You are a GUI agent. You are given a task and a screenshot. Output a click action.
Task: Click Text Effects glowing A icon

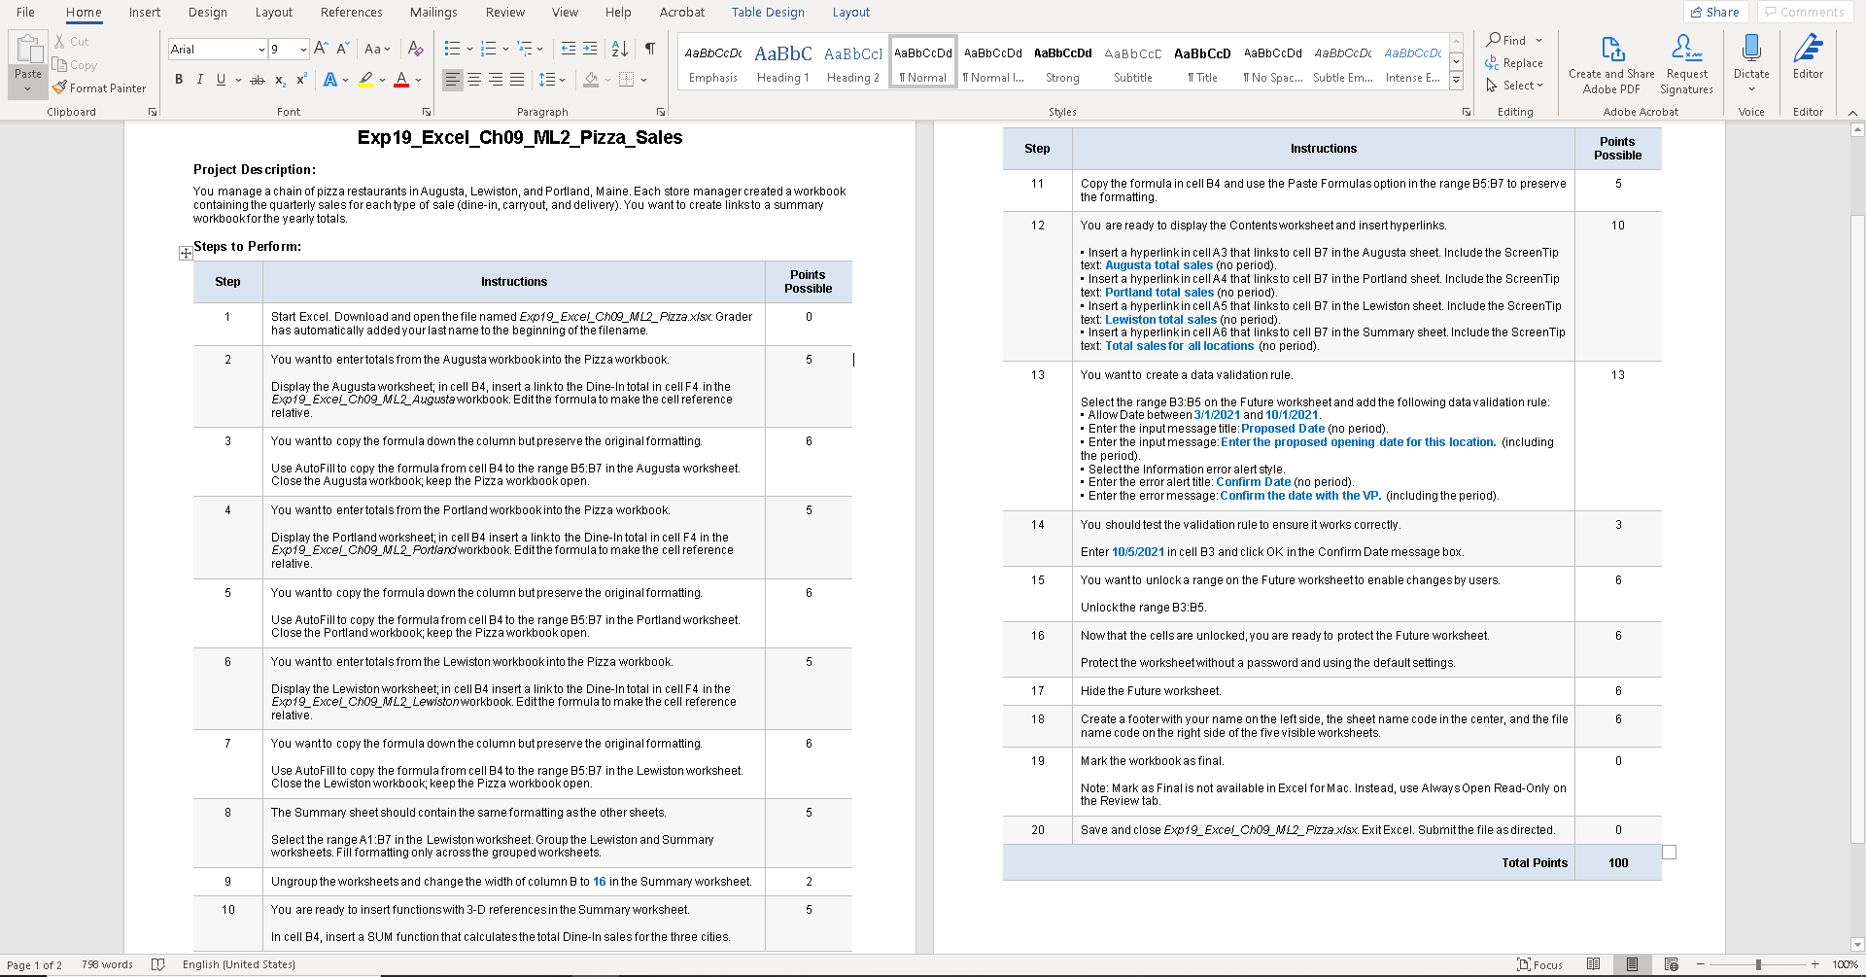(329, 80)
